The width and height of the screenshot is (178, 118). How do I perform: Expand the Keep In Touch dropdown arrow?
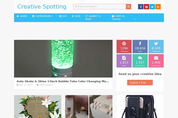134,19
